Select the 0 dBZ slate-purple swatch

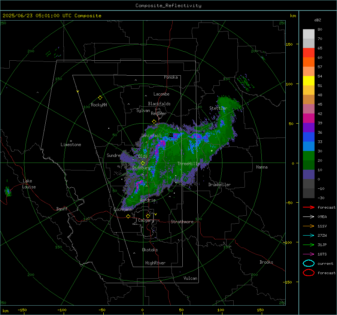[309, 174]
